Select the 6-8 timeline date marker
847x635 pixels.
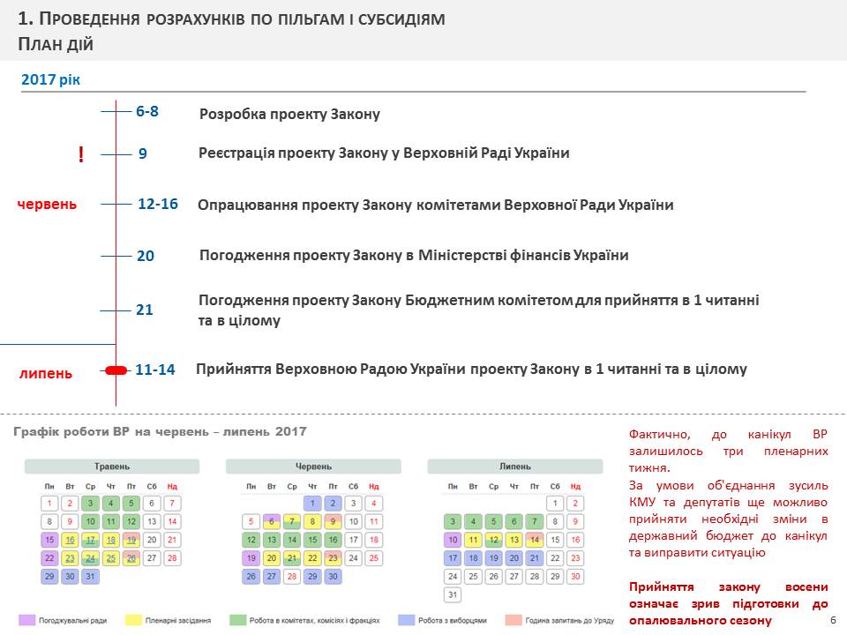click(147, 113)
